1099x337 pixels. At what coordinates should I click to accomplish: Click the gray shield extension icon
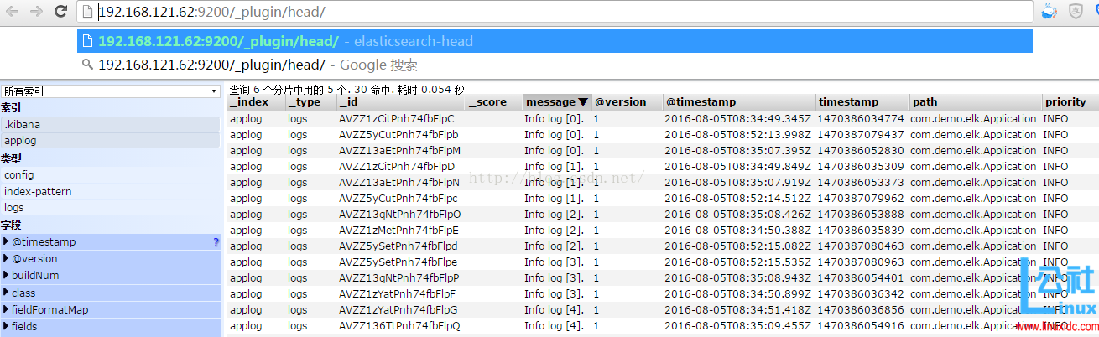[x=1075, y=12]
